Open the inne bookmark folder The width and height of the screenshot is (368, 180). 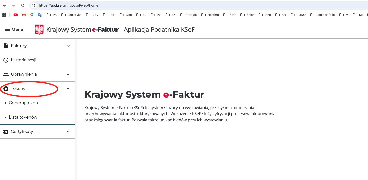point(265,15)
